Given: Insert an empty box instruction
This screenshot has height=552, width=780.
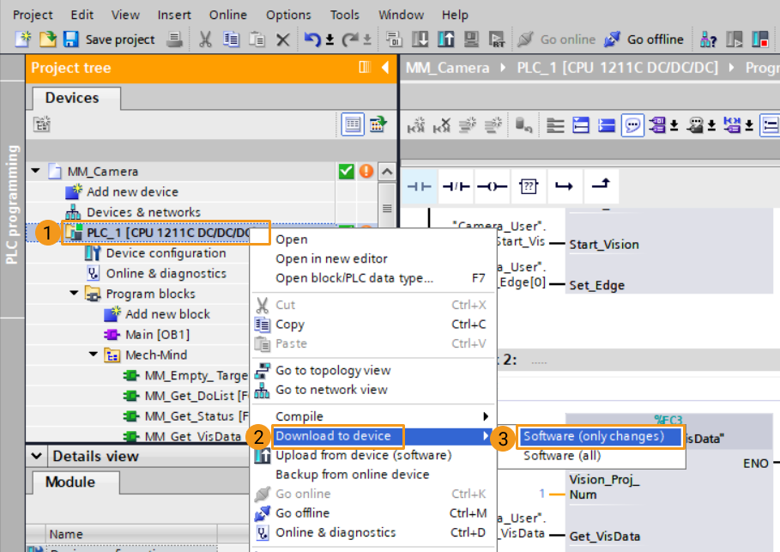Looking at the screenshot, I should tap(529, 186).
